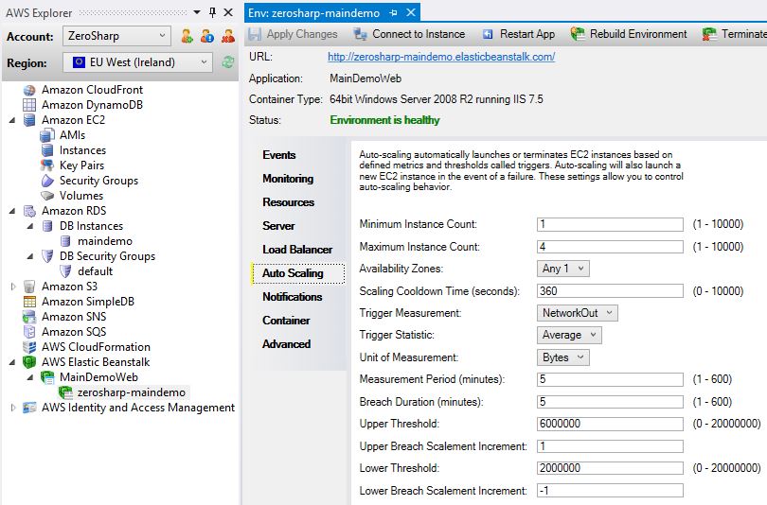This screenshot has height=505, width=767.
Task: Click Restart App
Action: coord(519,34)
